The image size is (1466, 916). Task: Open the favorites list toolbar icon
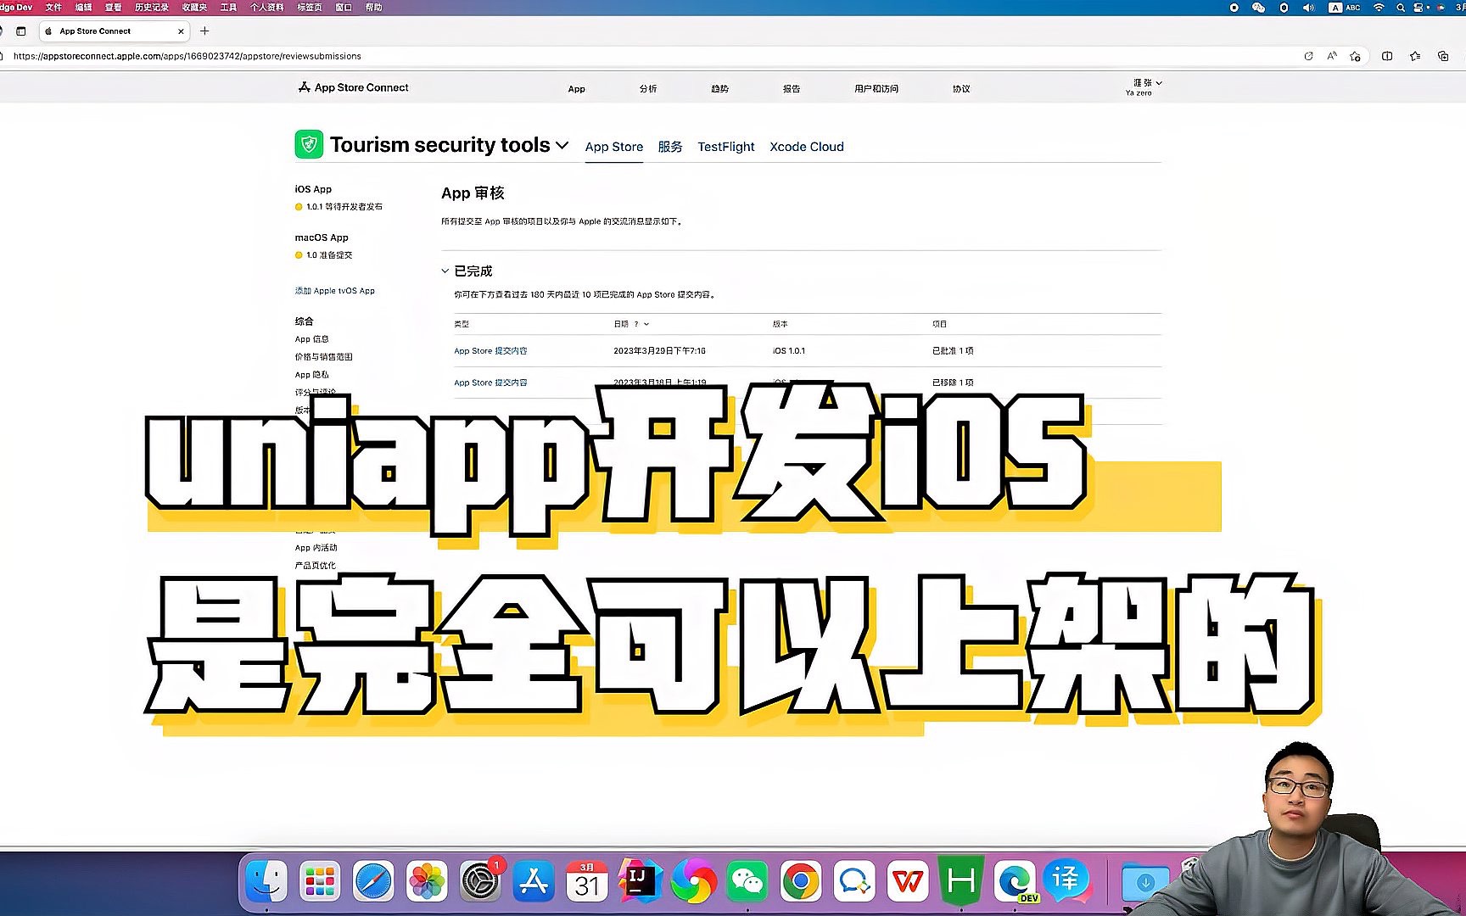pyautogui.click(x=1415, y=56)
